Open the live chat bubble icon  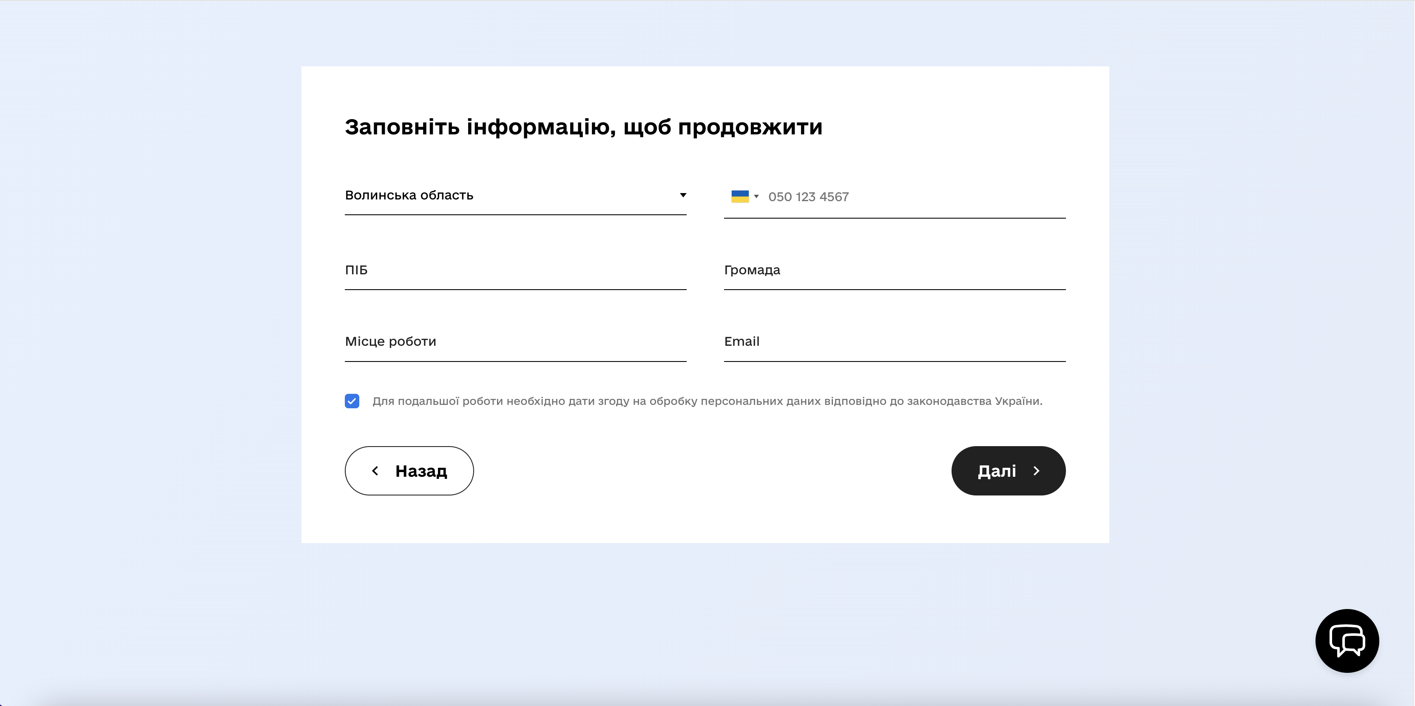click(x=1347, y=641)
